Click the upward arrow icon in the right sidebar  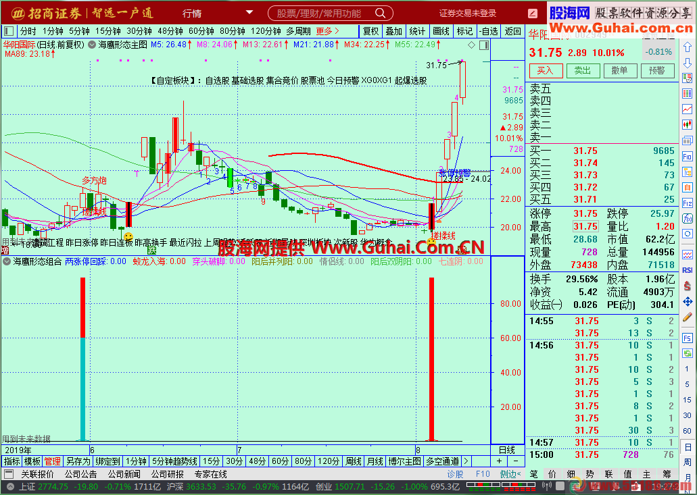(x=688, y=47)
